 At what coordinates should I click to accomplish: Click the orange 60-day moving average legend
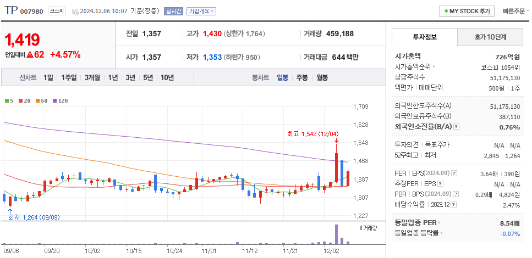tap(41, 100)
